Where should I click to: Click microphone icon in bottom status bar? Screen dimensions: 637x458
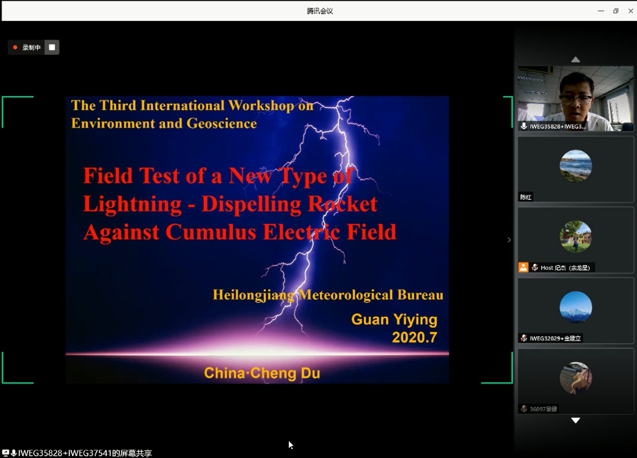click(x=13, y=453)
